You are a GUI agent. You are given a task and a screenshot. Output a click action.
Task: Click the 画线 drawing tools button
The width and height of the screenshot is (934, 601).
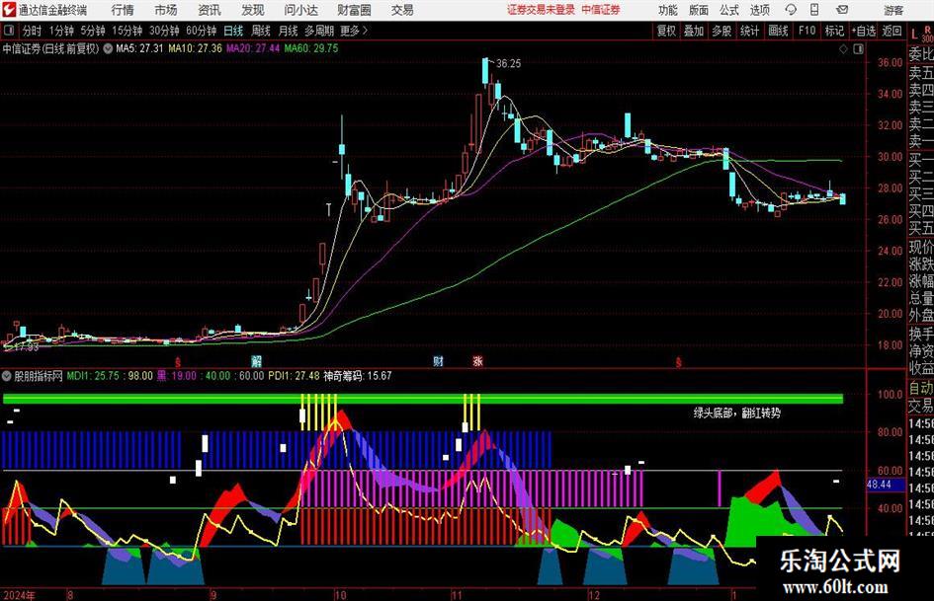(x=778, y=31)
